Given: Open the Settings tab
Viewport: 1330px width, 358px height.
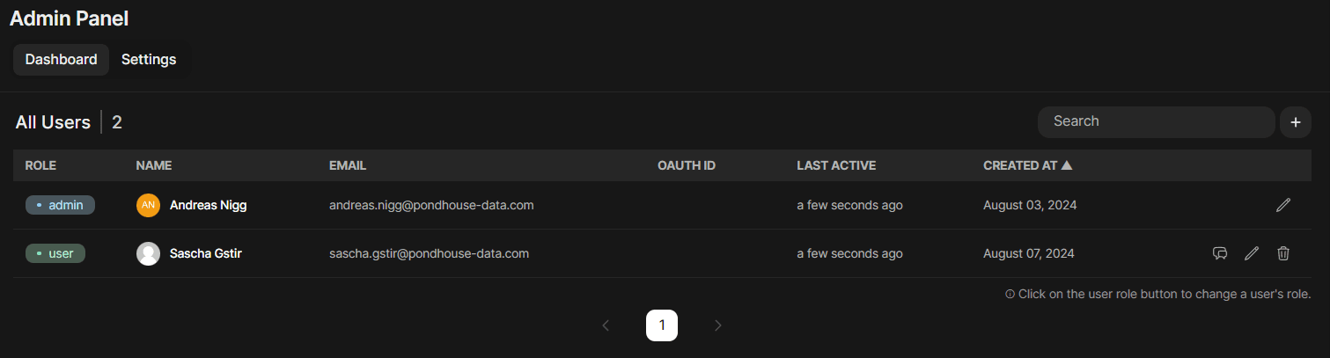Looking at the screenshot, I should (149, 60).
